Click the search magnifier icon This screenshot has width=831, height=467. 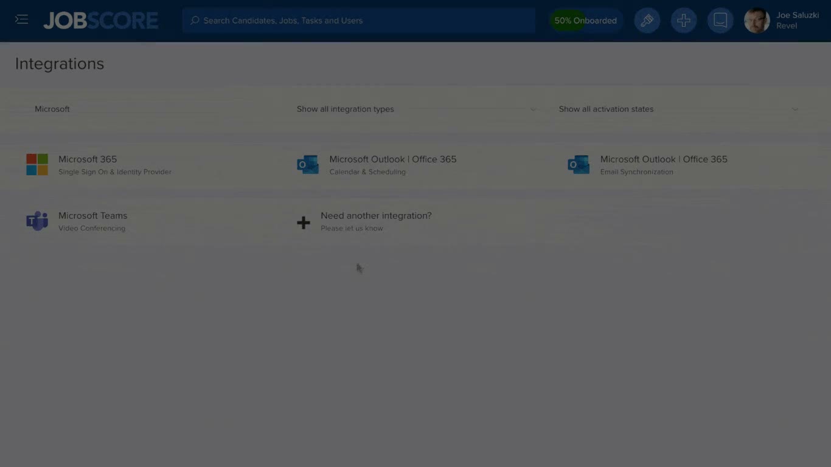click(x=195, y=21)
